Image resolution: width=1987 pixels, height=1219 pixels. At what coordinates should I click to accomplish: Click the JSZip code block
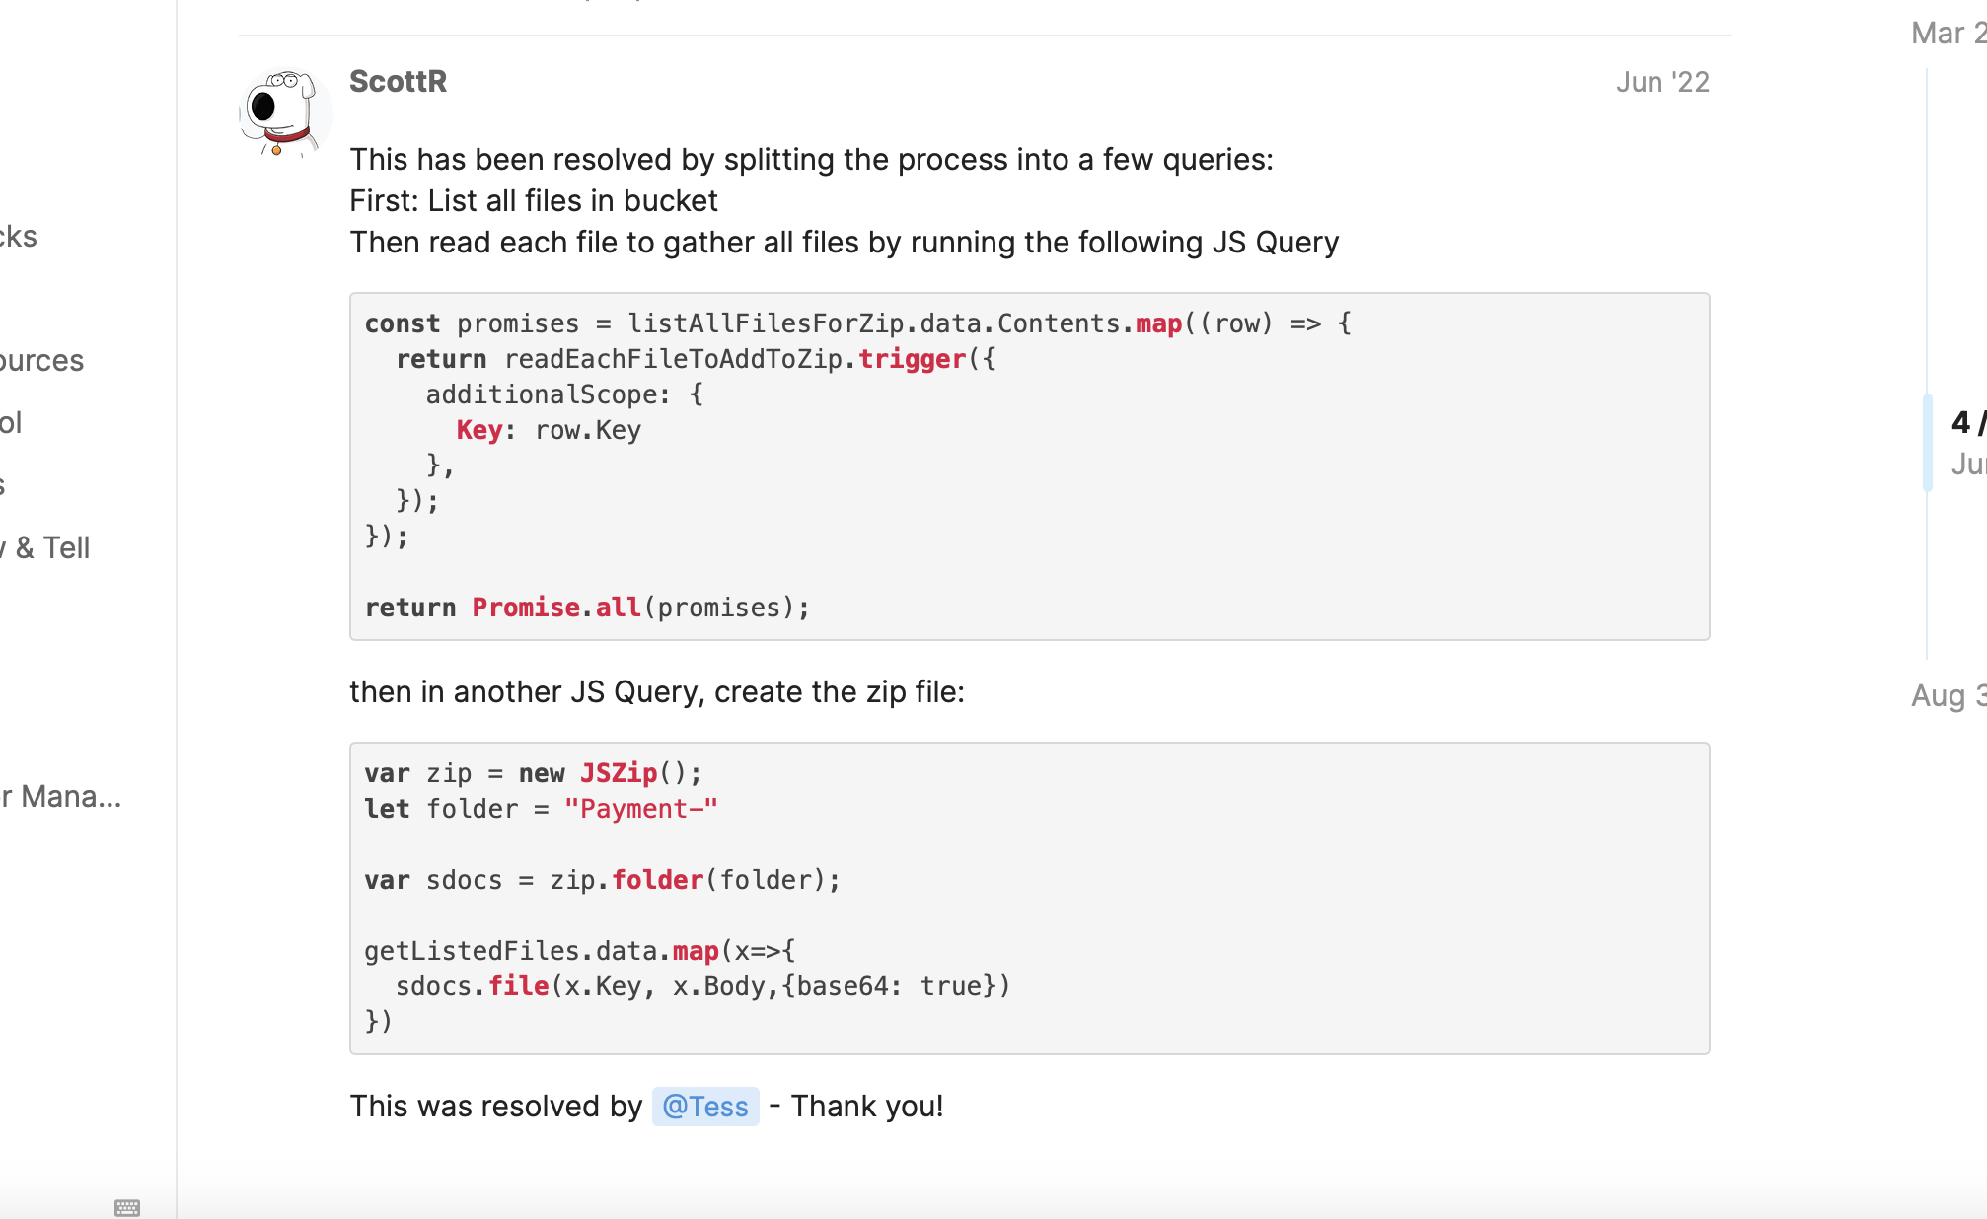[1029, 898]
